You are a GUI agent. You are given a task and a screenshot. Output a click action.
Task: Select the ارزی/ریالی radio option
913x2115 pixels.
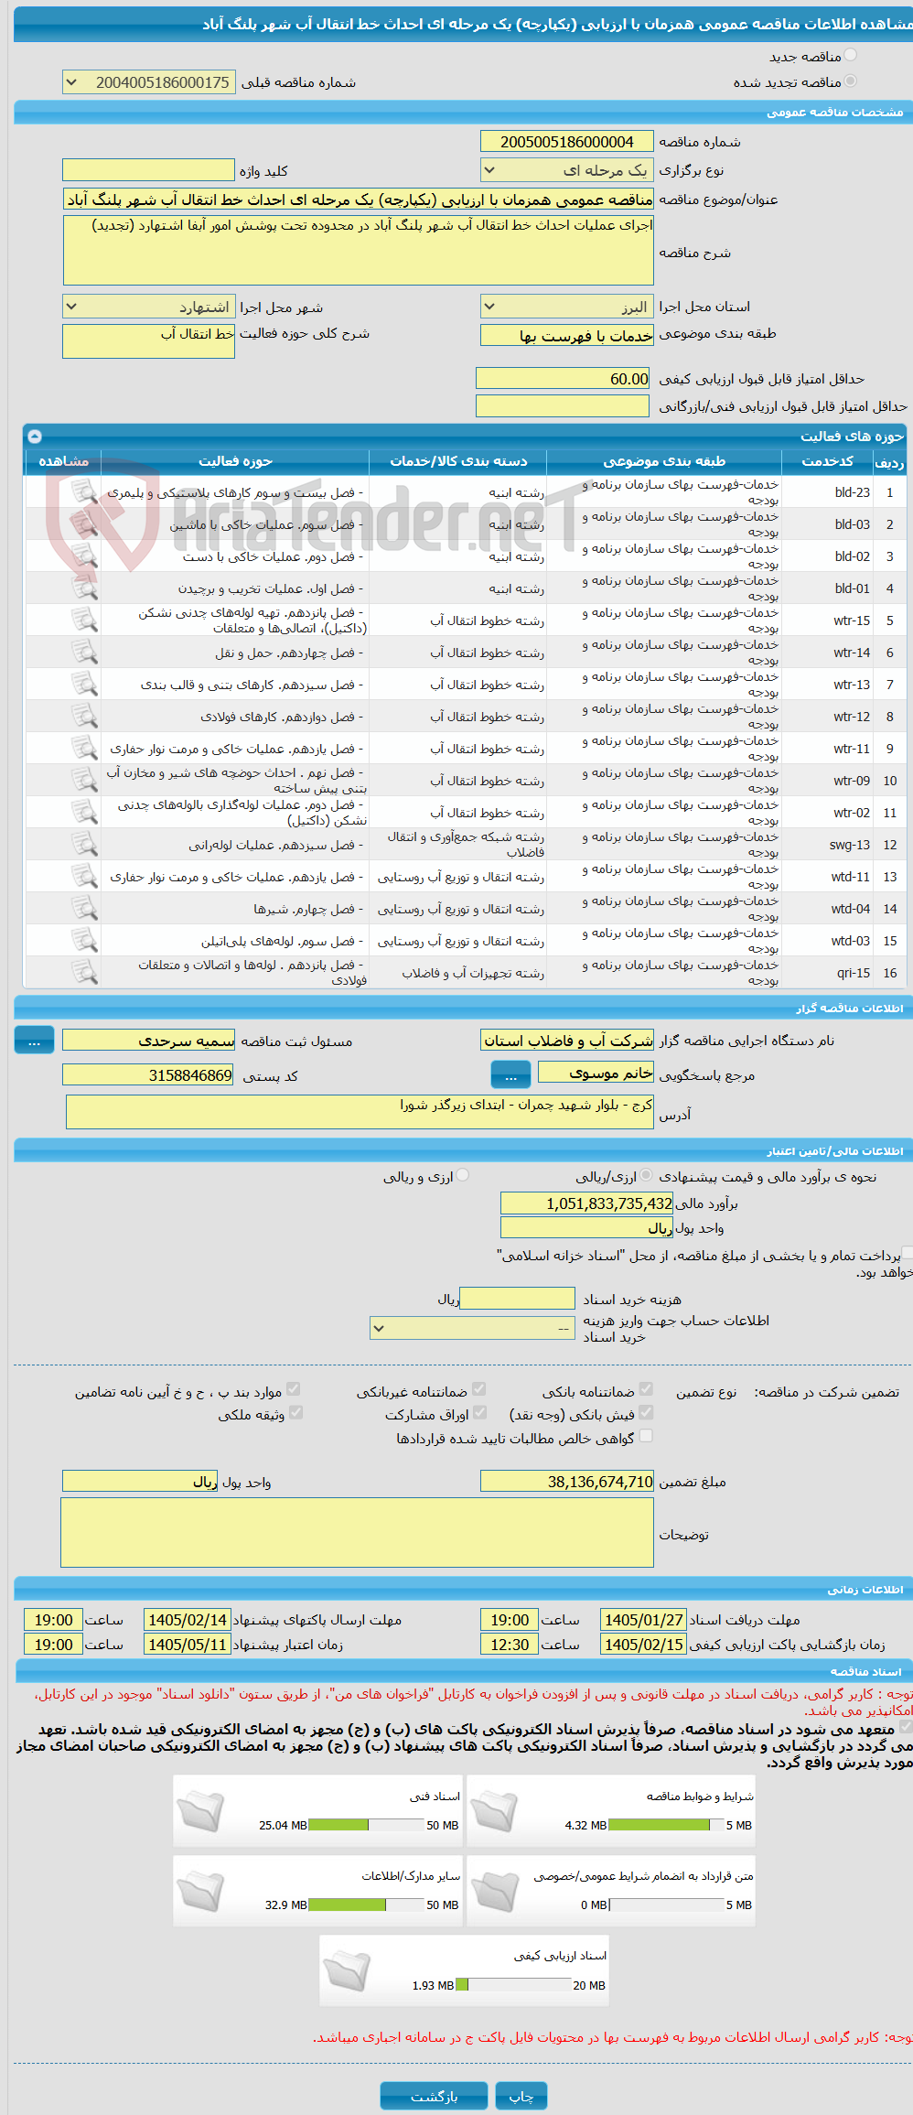(x=646, y=1175)
